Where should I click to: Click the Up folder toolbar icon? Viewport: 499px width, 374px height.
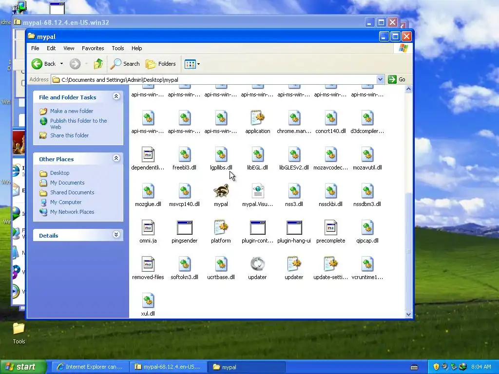coord(98,64)
